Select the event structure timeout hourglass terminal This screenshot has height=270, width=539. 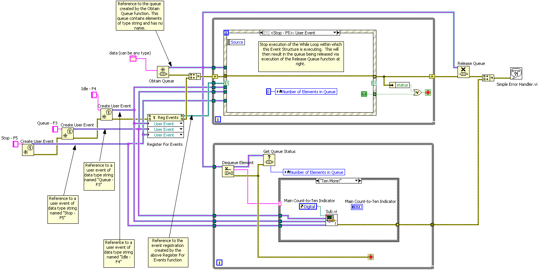[x=226, y=33]
